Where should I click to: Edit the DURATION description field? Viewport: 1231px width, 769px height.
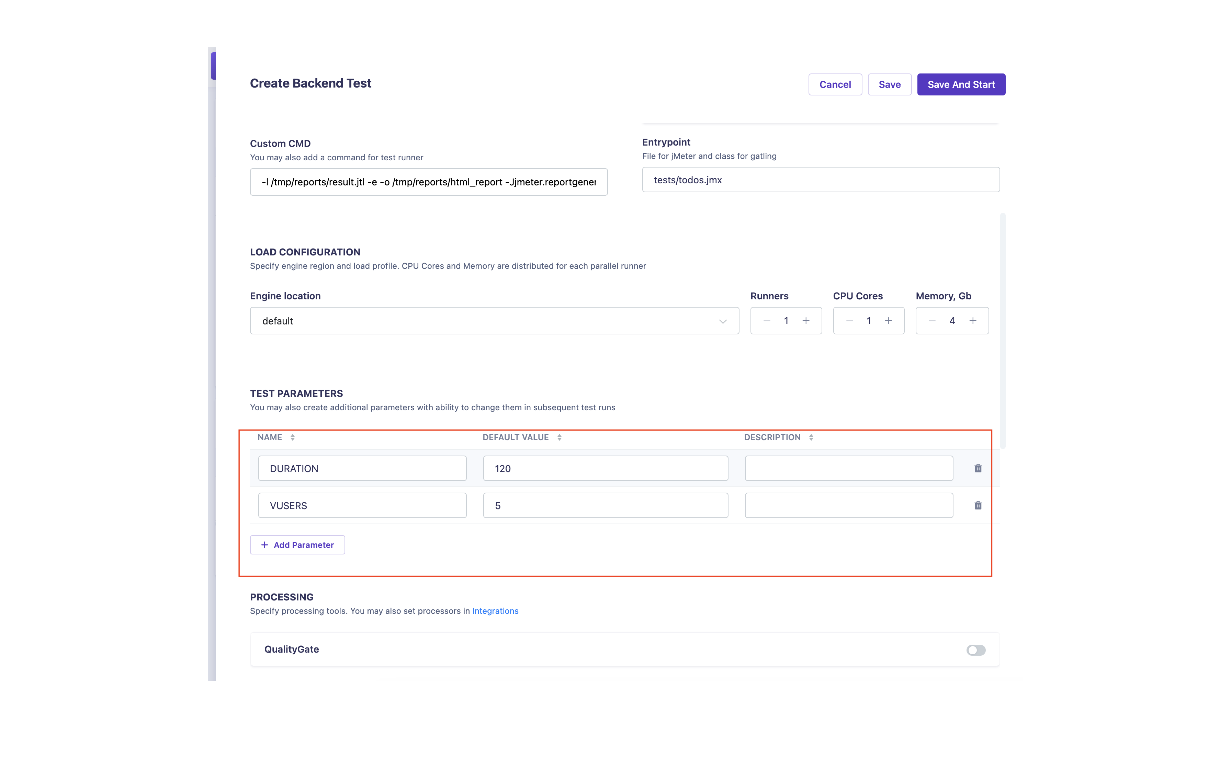click(x=848, y=468)
